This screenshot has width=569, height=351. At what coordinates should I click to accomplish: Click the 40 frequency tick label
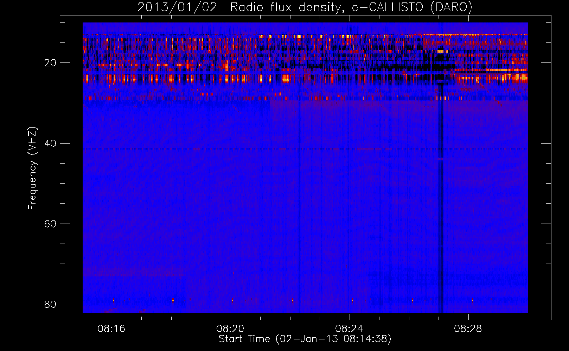[x=50, y=143]
